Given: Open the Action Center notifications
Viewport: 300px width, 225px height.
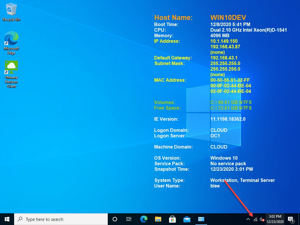Looking at the screenshot, I should tap(291, 219).
